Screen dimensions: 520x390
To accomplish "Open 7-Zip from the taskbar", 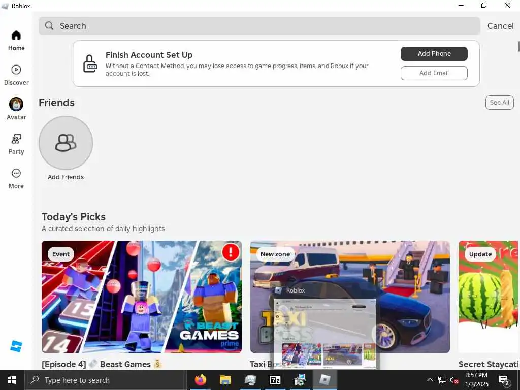I will click(275, 380).
